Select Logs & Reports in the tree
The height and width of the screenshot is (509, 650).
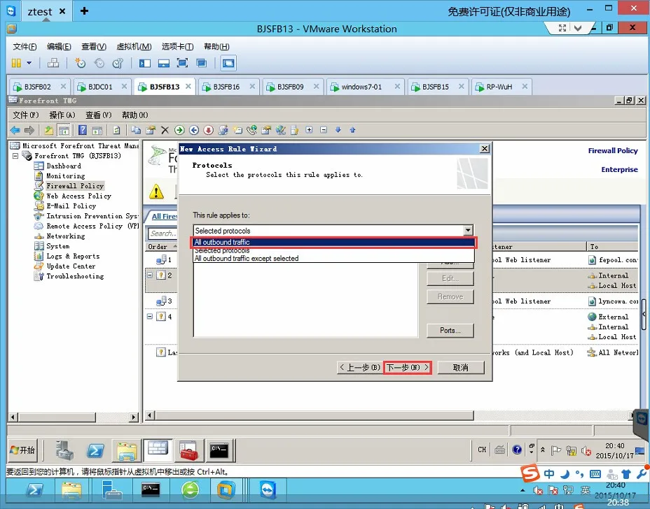click(x=73, y=256)
